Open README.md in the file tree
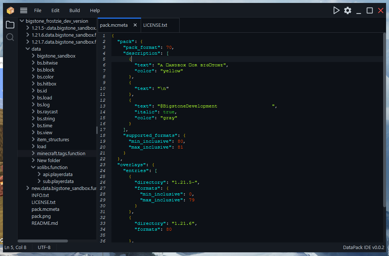Image resolution: width=389 pixels, height=256 pixels. point(45,223)
